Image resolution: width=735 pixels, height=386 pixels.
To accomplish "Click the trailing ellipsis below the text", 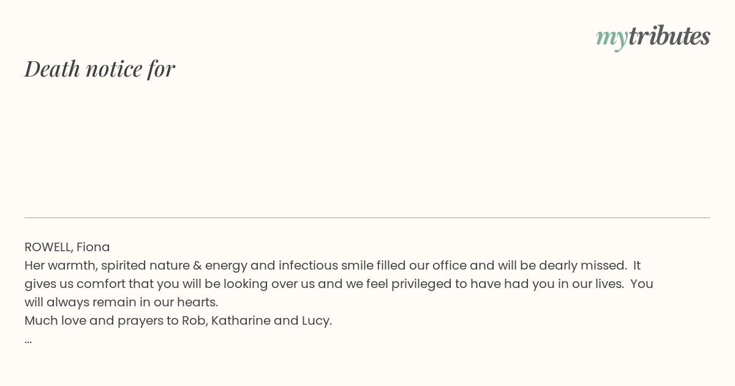I will [28, 341].
